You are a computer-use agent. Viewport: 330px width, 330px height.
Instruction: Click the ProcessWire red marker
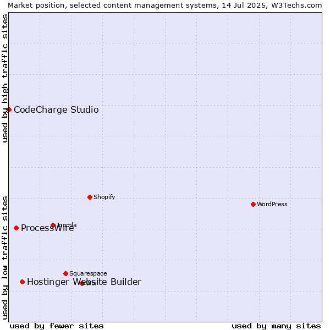[16, 228]
